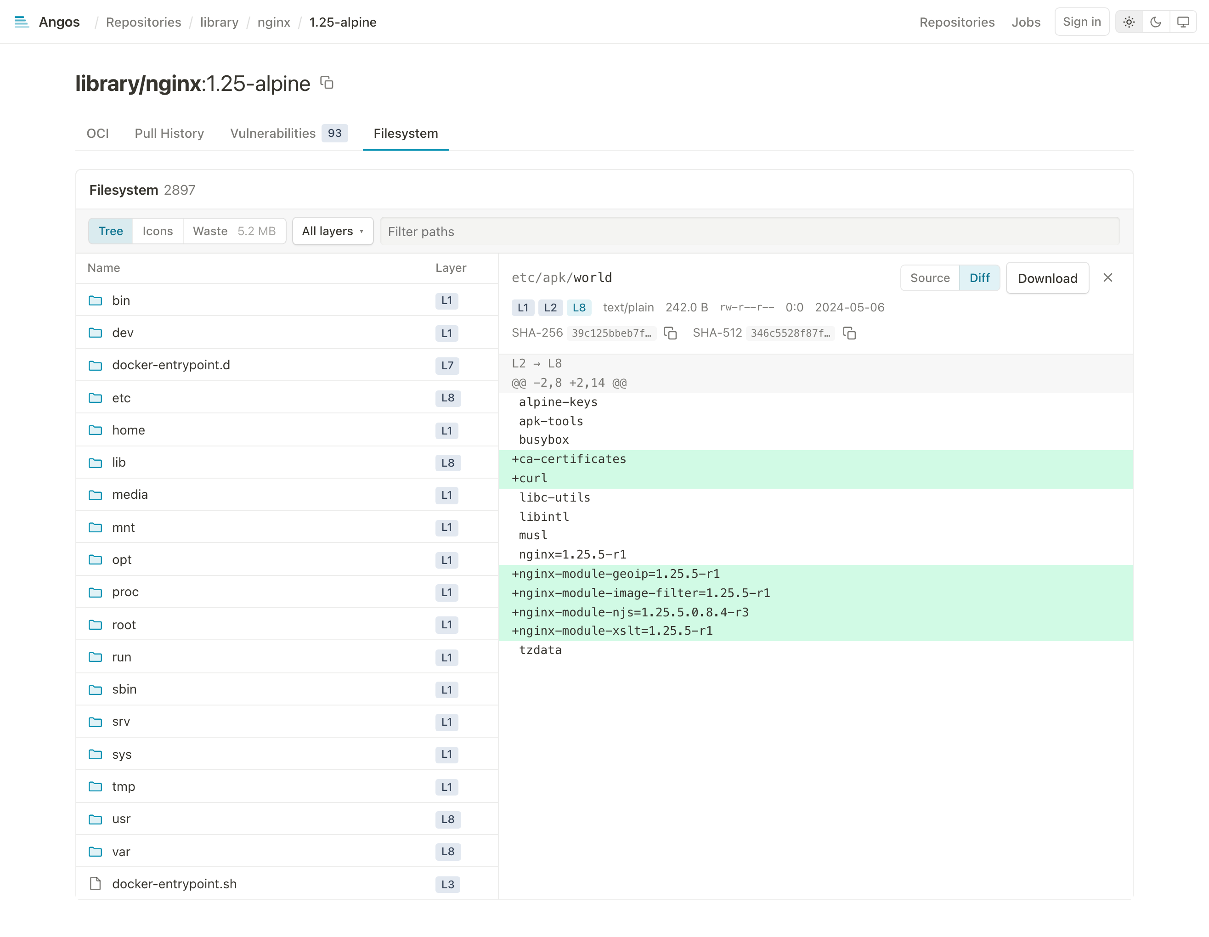
Task: Click the L1 layer badge in file details
Action: (523, 308)
